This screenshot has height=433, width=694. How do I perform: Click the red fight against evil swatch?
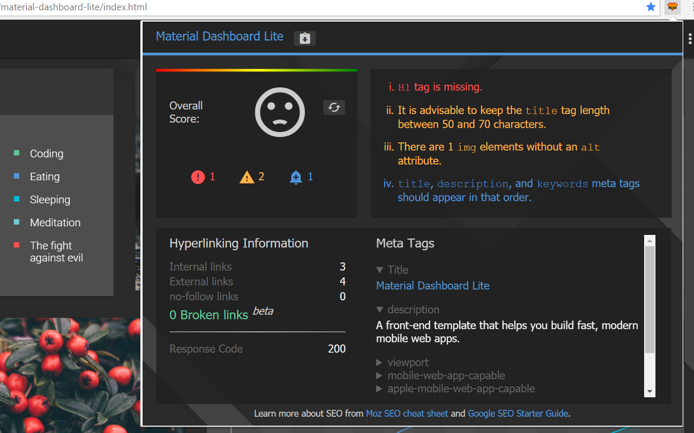[17, 245]
